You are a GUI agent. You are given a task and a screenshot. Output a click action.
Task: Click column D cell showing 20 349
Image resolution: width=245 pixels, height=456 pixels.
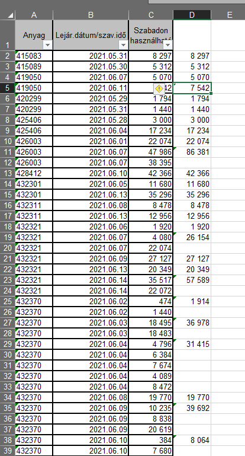click(x=192, y=269)
